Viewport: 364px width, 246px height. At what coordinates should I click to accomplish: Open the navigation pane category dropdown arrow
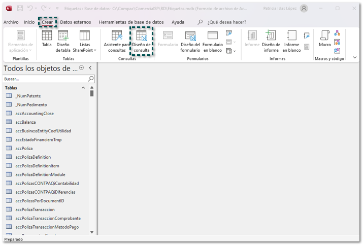pyautogui.click(x=82, y=68)
